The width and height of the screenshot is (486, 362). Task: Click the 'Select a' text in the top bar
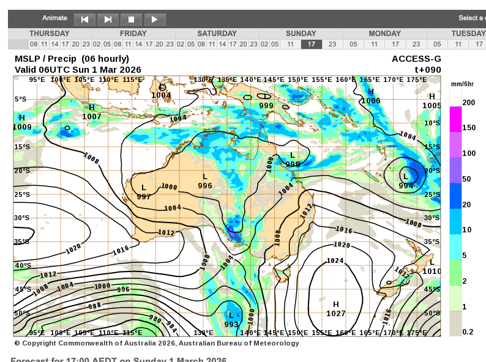(471, 18)
